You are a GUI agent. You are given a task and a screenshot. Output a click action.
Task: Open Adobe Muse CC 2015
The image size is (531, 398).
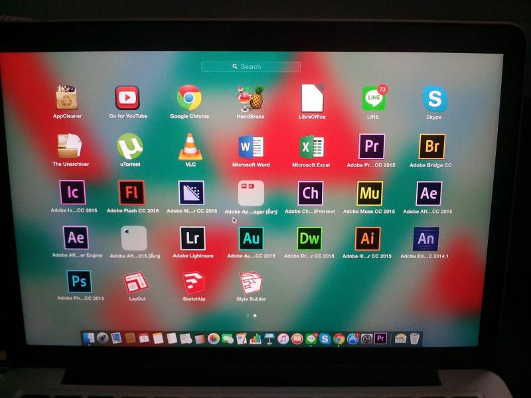click(x=370, y=193)
